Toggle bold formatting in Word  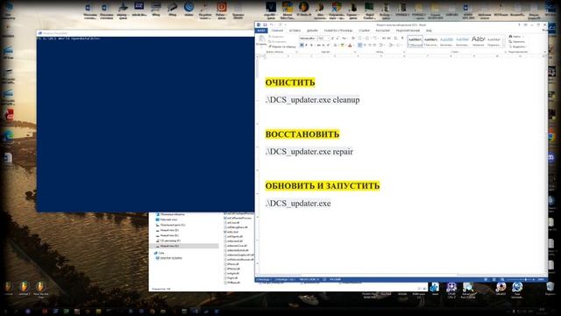click(302, 45)
